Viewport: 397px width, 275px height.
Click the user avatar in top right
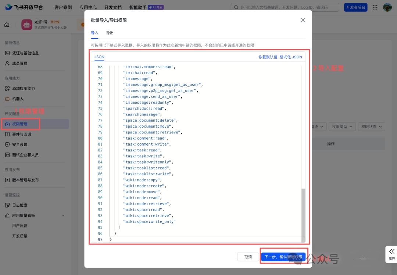pyautogui.click(x=387, y=7)
